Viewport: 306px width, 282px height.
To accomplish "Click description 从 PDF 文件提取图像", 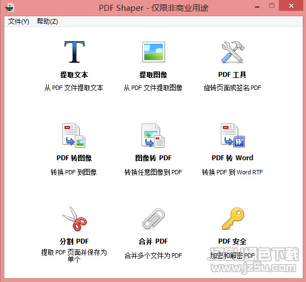I will pos(153,88).
